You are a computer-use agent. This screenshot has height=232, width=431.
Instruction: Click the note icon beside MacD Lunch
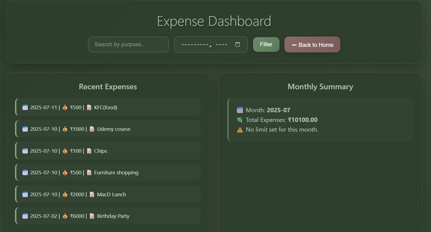pos(92,195)
